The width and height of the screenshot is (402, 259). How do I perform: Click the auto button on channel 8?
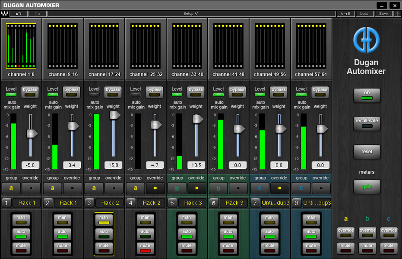pyautogui.click(x=311, y=234)
